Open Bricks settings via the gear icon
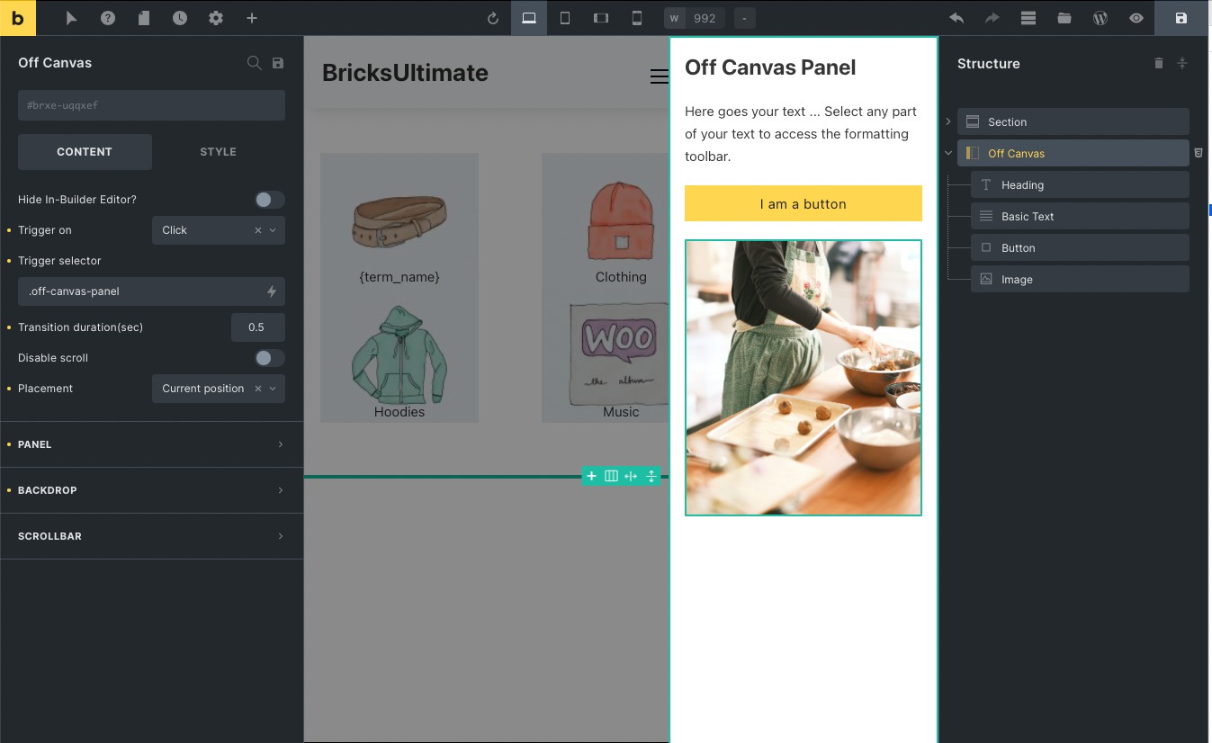The image size is (1212, 743). point(216,17)
